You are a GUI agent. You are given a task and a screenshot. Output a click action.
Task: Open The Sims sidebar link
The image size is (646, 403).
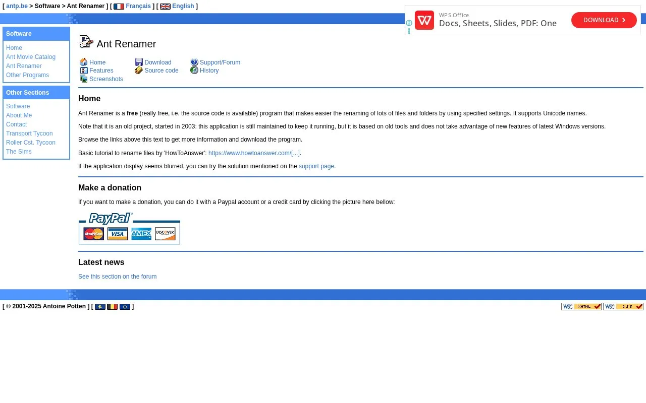click(19, 152)
